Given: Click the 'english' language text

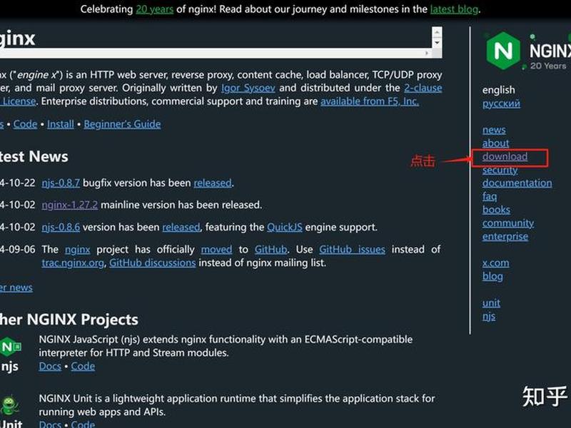Looking at the screenshot, I should point(499,90).
